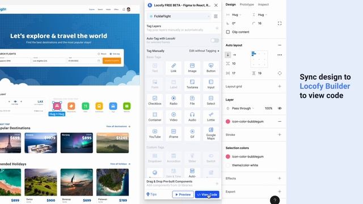
Task: Set auto layout direction to horizontal
Action: click(x=234, y=55)
